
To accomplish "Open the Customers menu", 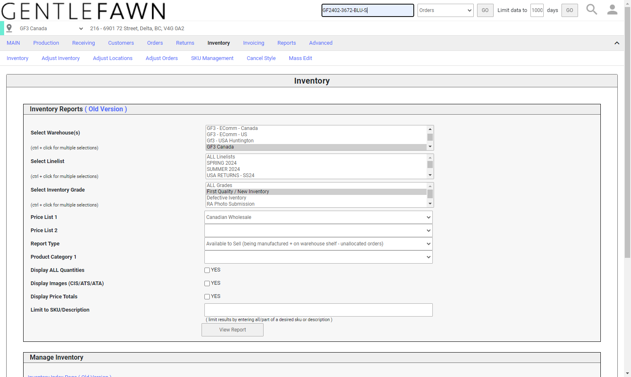I will pyautogui.click(x=121, y=43).
